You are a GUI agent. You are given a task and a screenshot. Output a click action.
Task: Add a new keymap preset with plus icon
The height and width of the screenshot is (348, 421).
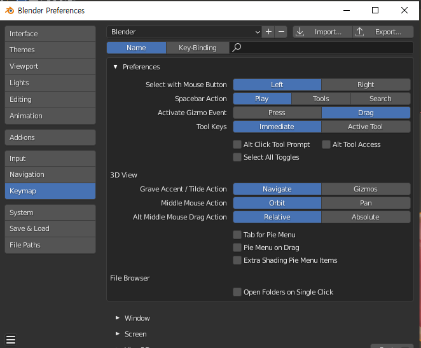click(x=268, y=32)
